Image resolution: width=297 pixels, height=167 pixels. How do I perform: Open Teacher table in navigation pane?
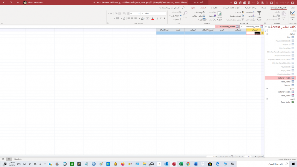click(x=287, y=85)
